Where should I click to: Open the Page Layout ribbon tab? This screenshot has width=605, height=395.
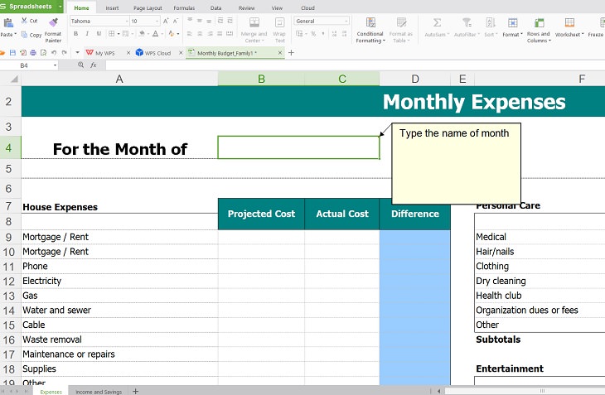coord(148,7)
